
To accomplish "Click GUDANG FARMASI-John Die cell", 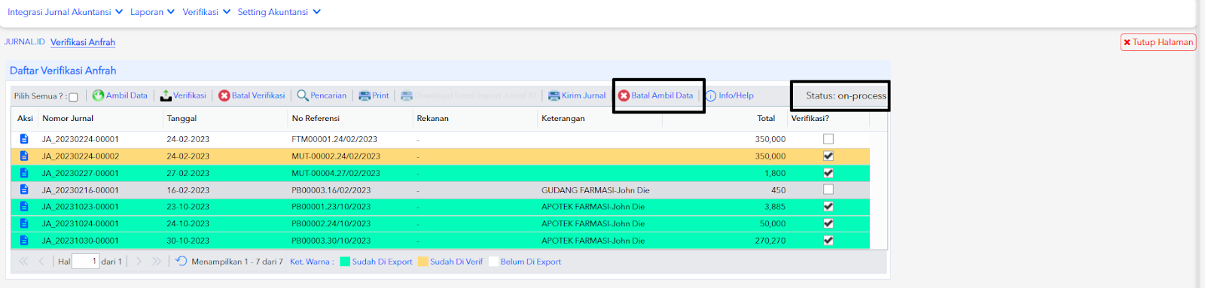I will (x=596, y=190).
